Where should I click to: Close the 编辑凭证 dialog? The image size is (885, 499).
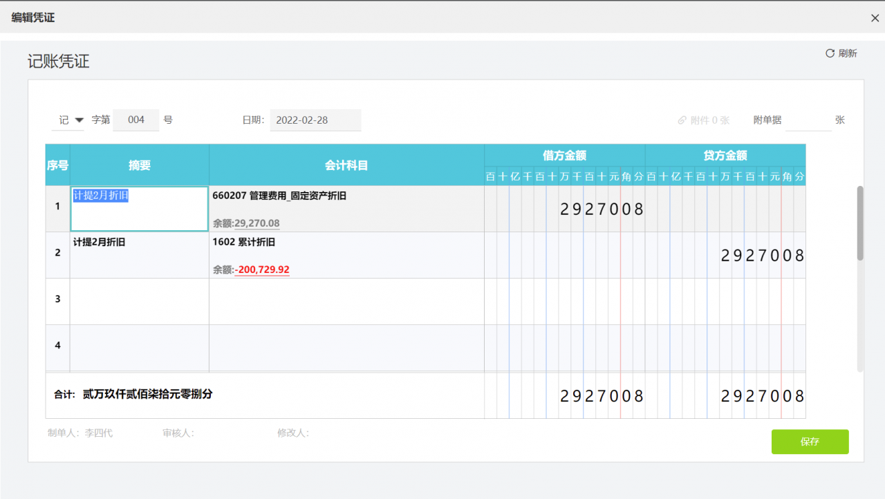click(875, 17)
